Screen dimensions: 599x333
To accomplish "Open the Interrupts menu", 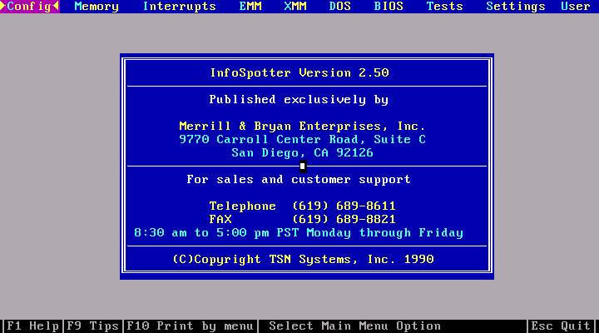I will (179, 7).
